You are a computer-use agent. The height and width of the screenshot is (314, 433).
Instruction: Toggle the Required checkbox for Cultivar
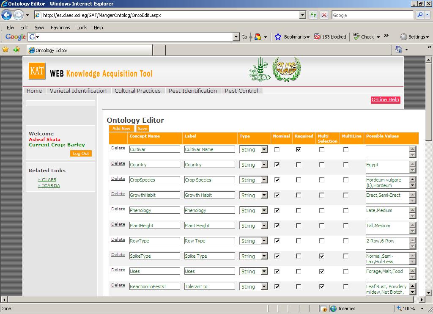coord(299,149)
